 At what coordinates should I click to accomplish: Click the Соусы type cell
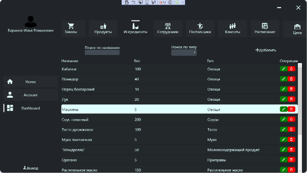(x=213, y=120)
